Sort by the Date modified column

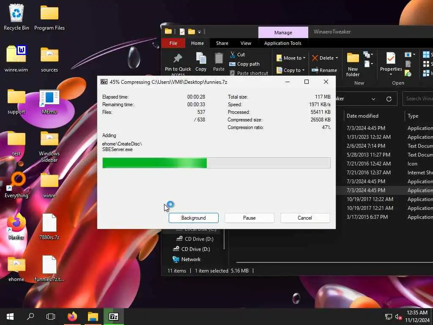coord(362,116)
